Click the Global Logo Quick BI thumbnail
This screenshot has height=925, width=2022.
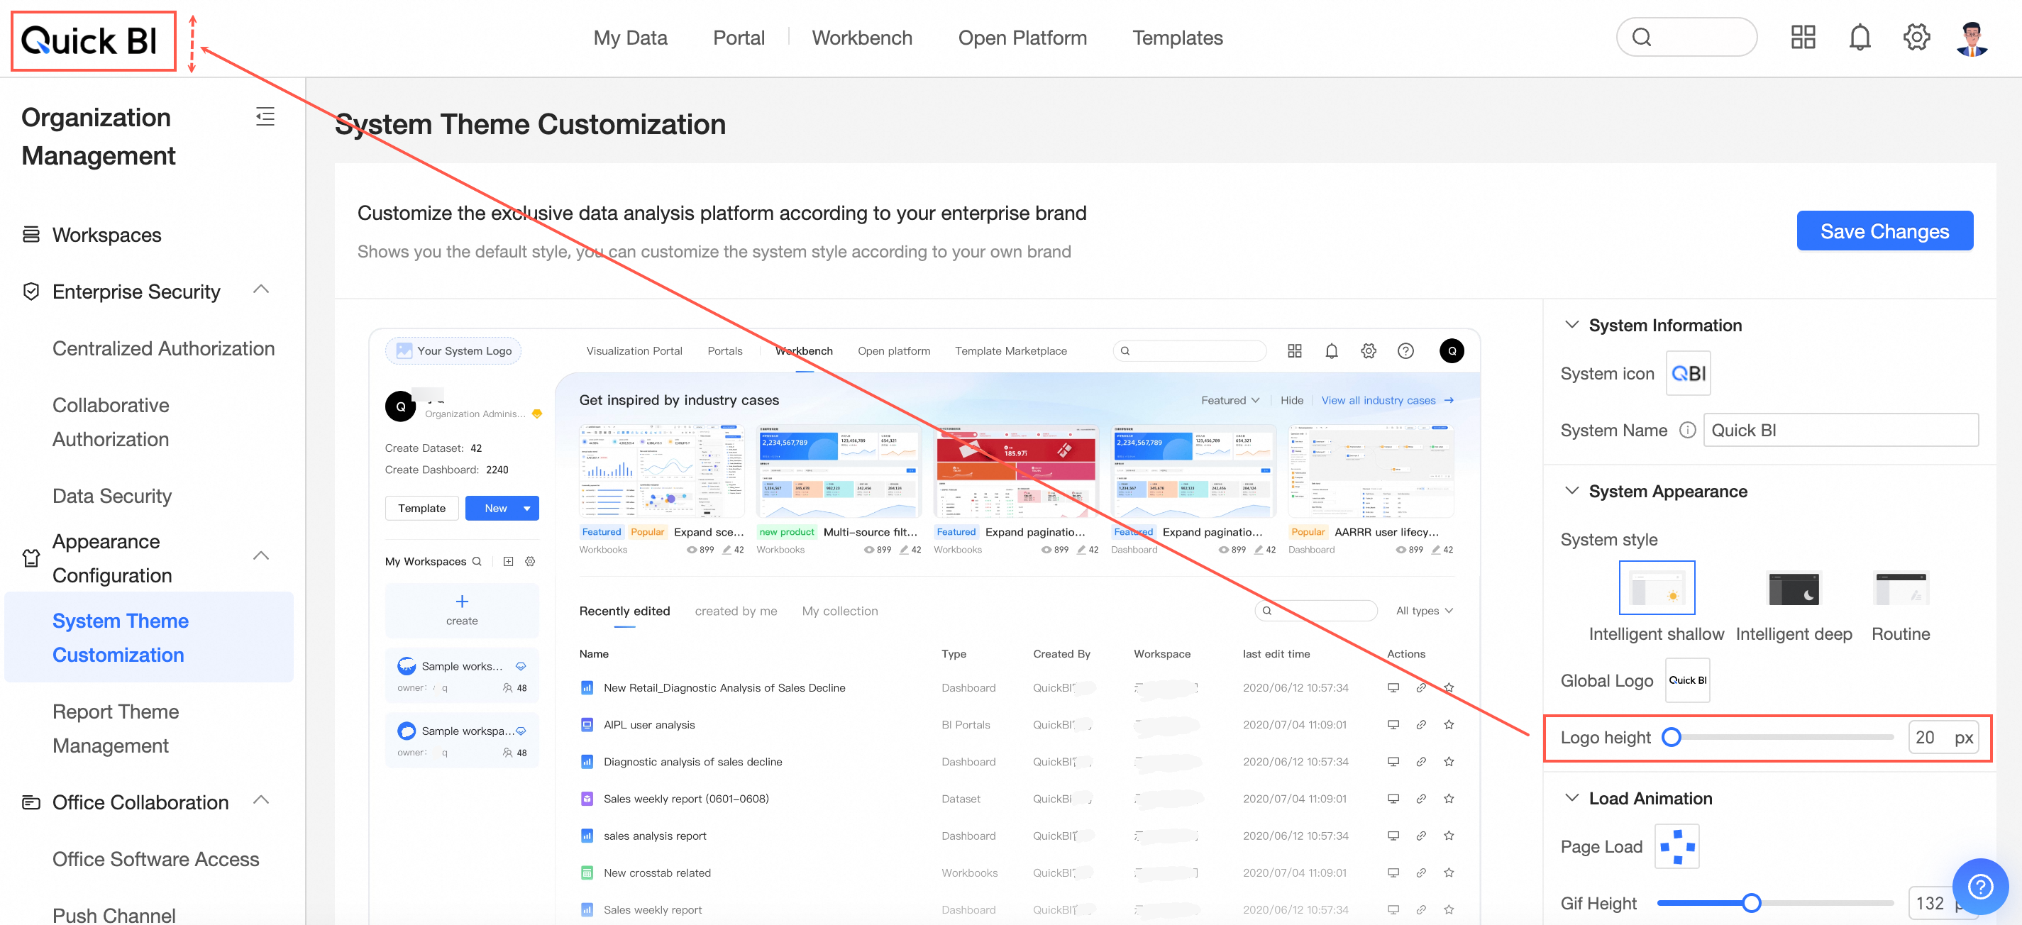[1688, 680]
